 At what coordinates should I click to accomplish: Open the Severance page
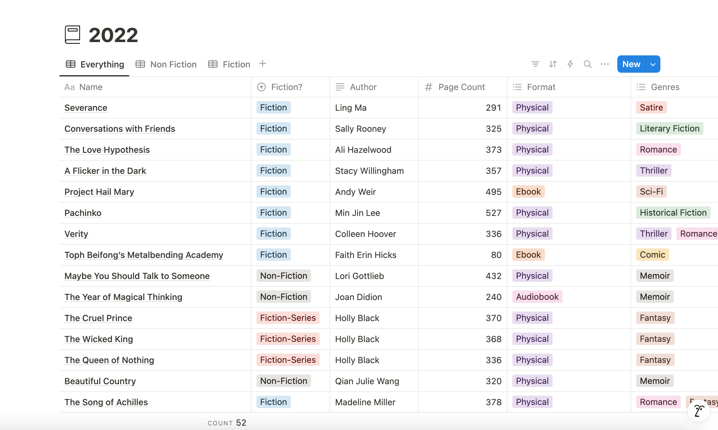(x=86, y=108)
